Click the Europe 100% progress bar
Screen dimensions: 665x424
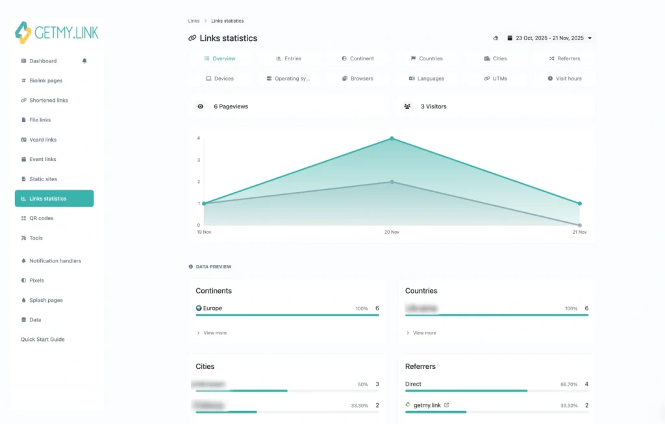tap(287, 315)
